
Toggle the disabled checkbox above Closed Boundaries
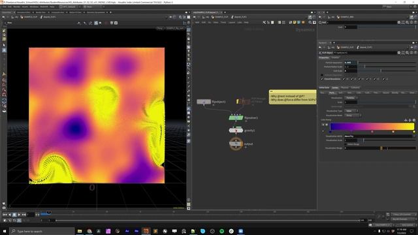tap(322, 75)
